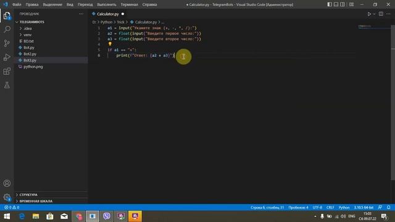Open the Выделение menu
This screenshot has height=222, width=395.
point(52,4)
